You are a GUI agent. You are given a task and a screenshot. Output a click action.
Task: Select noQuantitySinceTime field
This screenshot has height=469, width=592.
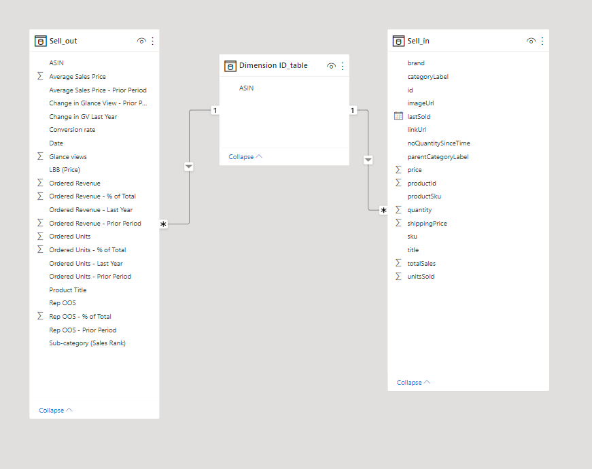click(x=438, y=143)
